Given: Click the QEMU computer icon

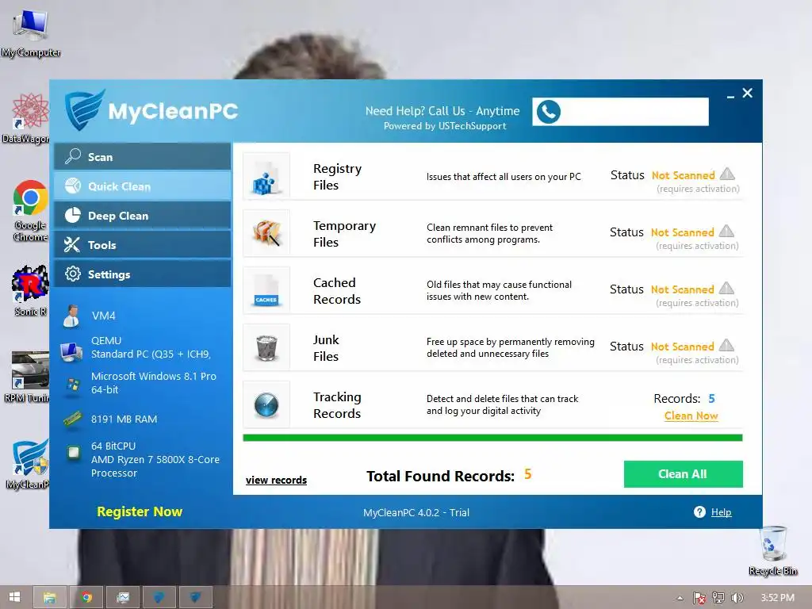Looking at the screenshot, I should 71,351.
